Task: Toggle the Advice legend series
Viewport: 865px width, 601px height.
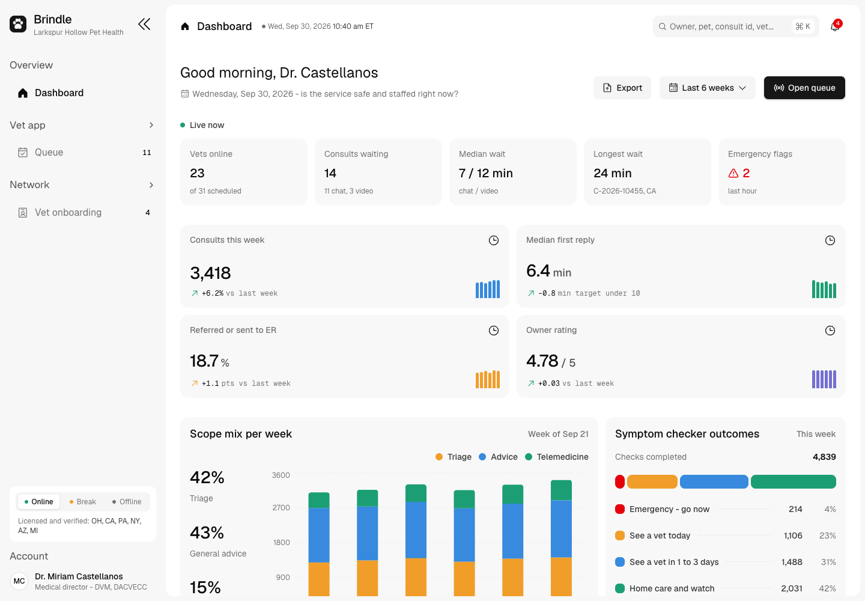Action: click(498, 457)
